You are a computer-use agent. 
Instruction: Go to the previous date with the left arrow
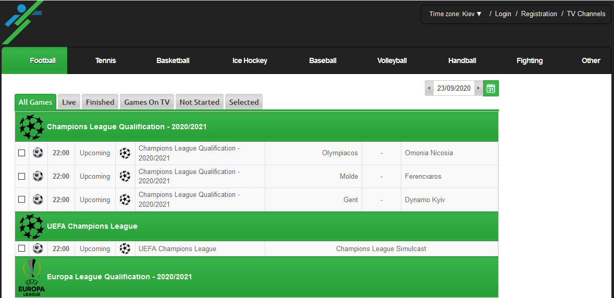click(x=429, y=88)
